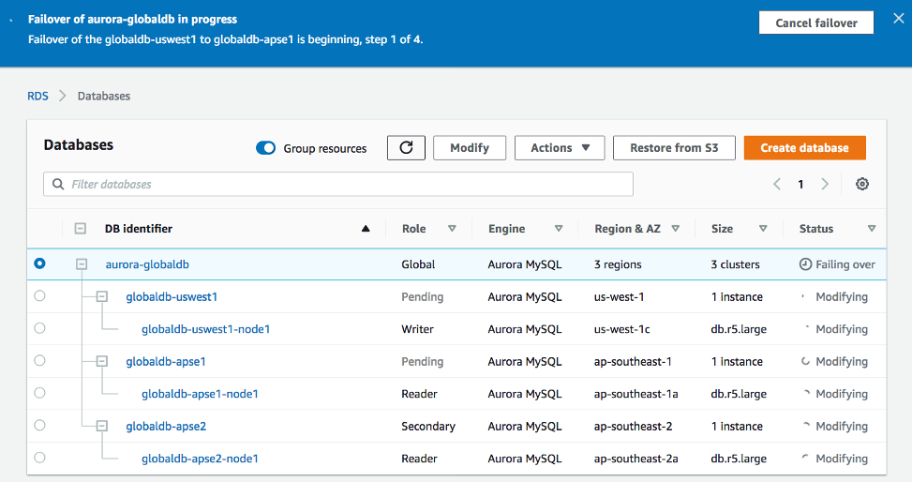Open the aurora-globaldb link

(x=147, y=264)
